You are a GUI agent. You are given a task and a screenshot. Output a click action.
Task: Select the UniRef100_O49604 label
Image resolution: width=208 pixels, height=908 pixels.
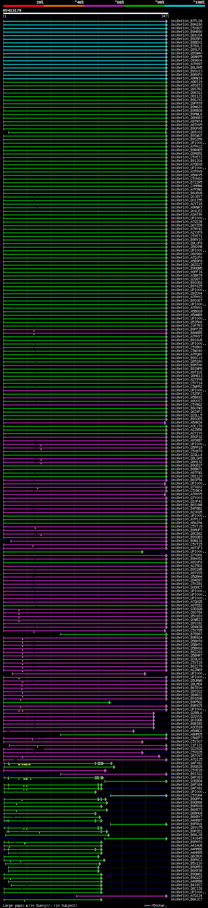[187, 61]
